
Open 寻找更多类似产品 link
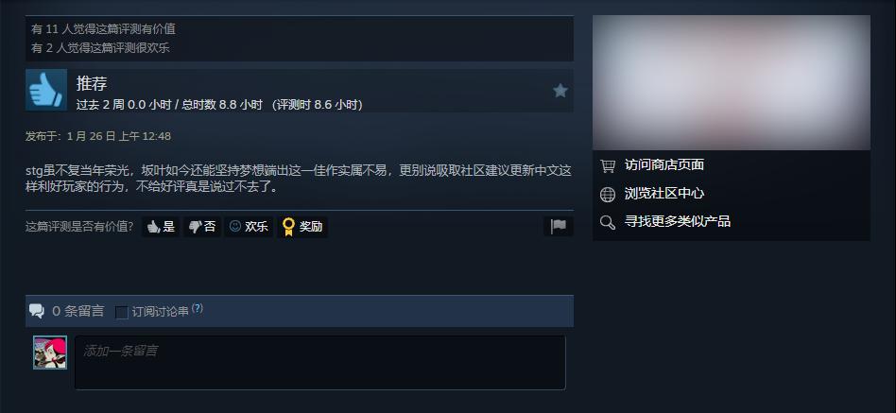[x=678, y=221]
